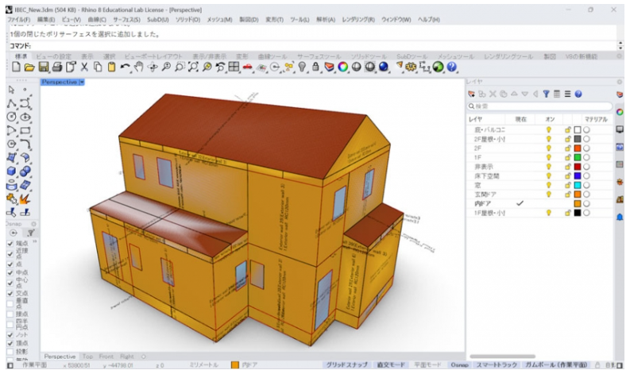Turn off the 窓 layer light bulb

tap(547, 185)
